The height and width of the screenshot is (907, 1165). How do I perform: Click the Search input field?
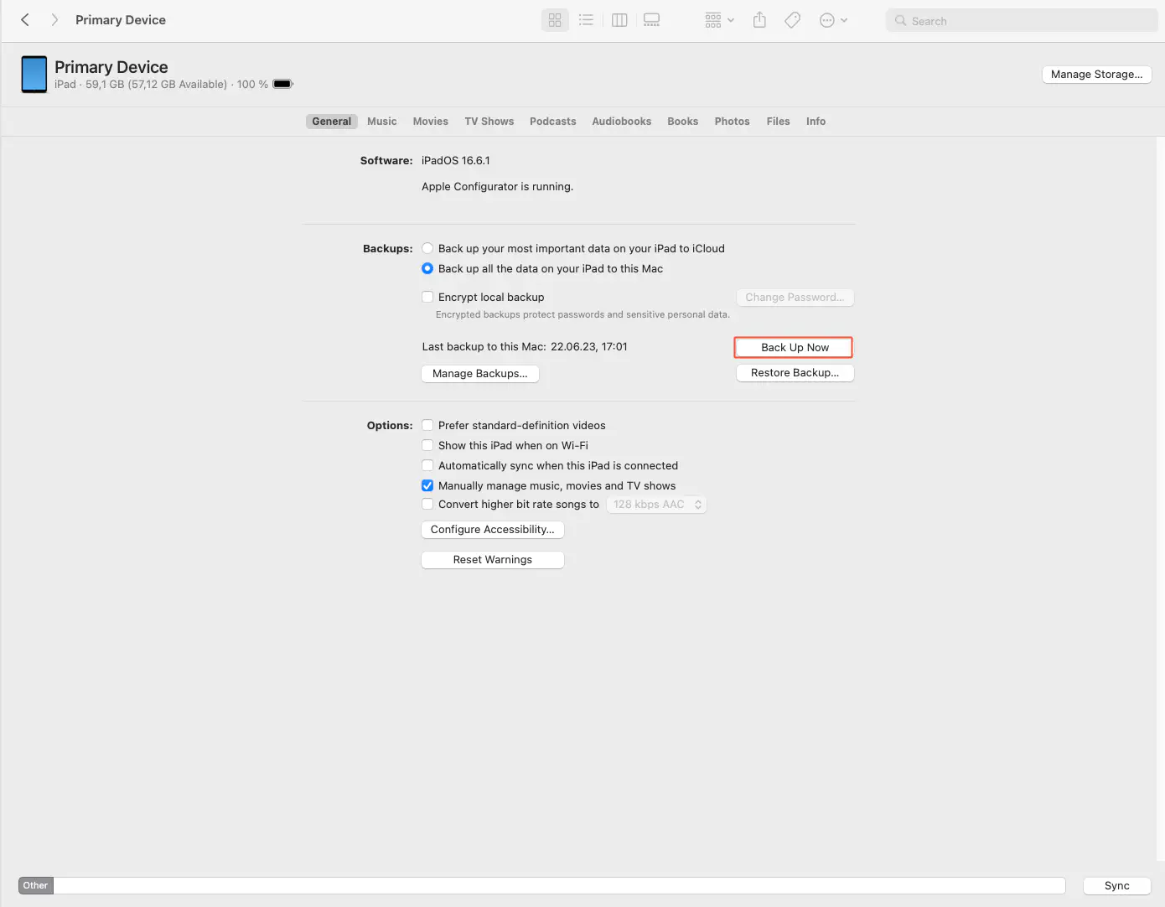(1023, 21)
